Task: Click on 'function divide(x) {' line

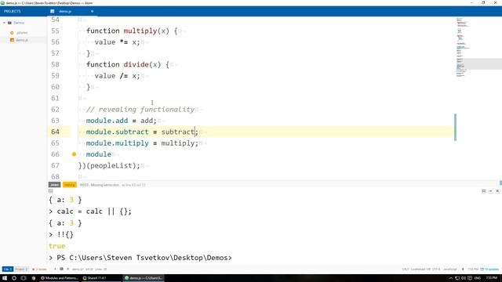Action: pyautogui.click(x=127, y=64)
